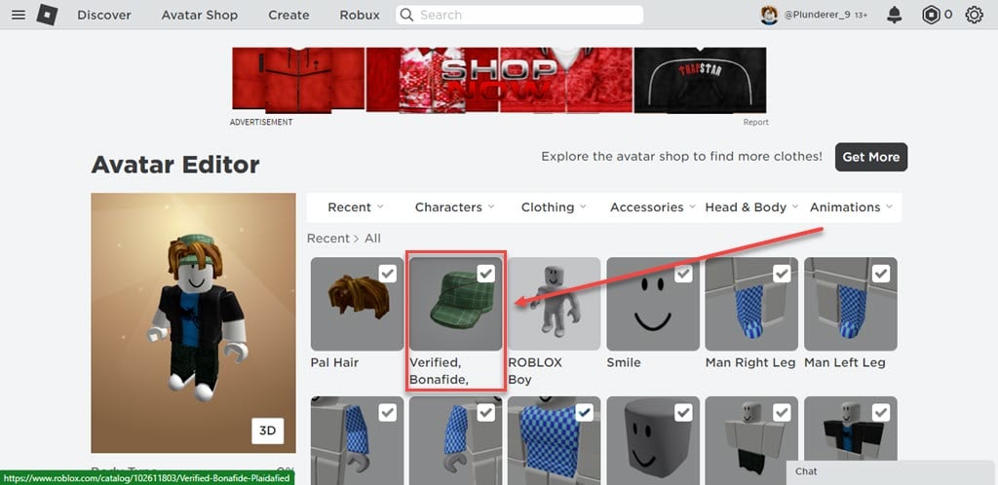Click the Robux hexagon icon
This screenshot has height=485, width=998.
(x=931, y=15)
